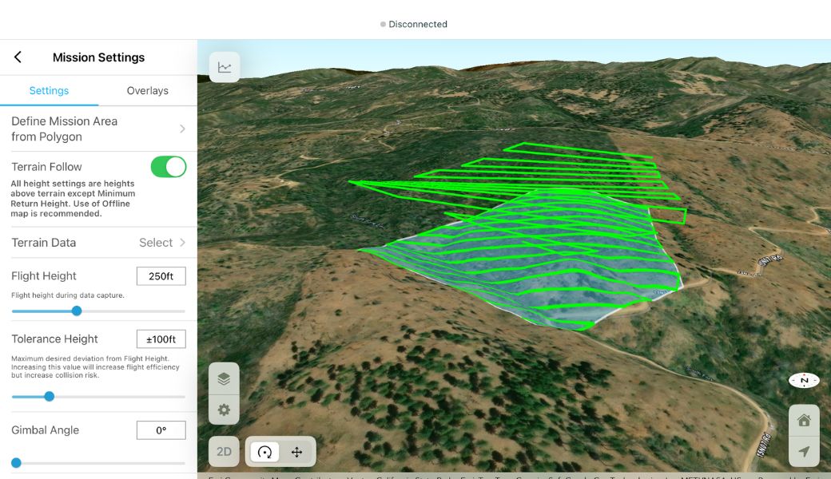Click the Gimbal Angle label
The height and width of the screenshot is (479, 831).
pyautogui.click(x=45, y=430)
